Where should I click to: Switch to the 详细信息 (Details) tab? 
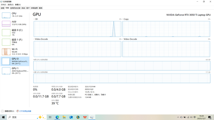point(34,8)
